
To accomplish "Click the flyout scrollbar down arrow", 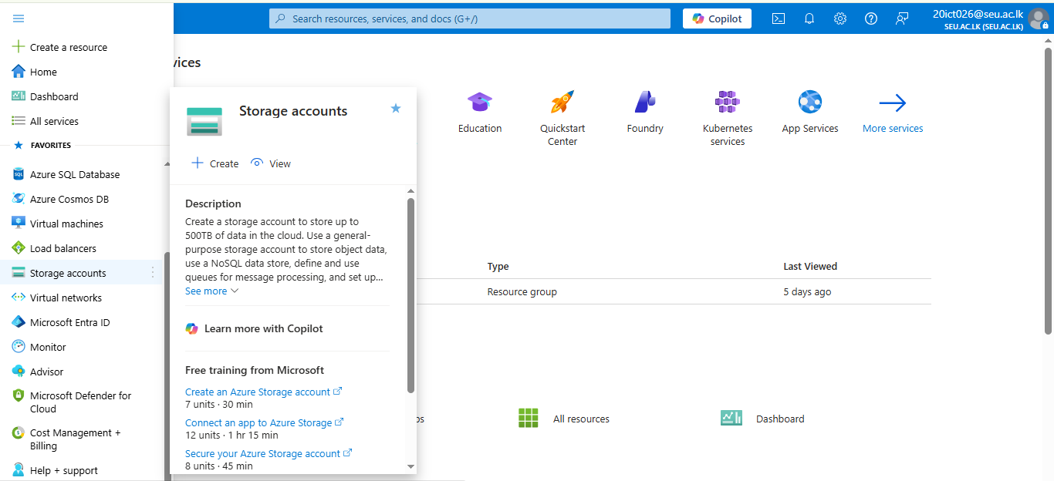I will [410, 466].
